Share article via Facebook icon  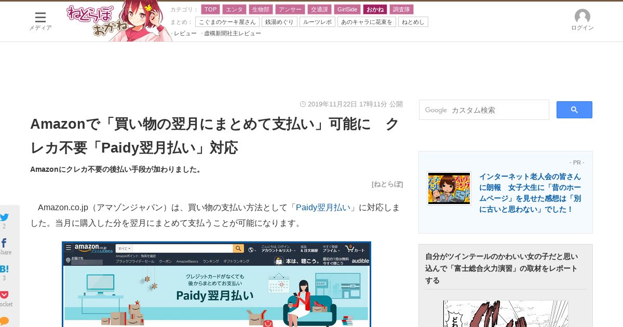pyautogui.click(x=4, y=243)
